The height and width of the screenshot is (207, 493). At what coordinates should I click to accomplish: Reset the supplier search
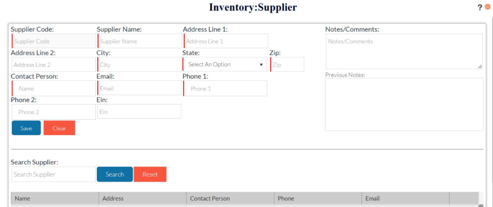pos(150,174)
